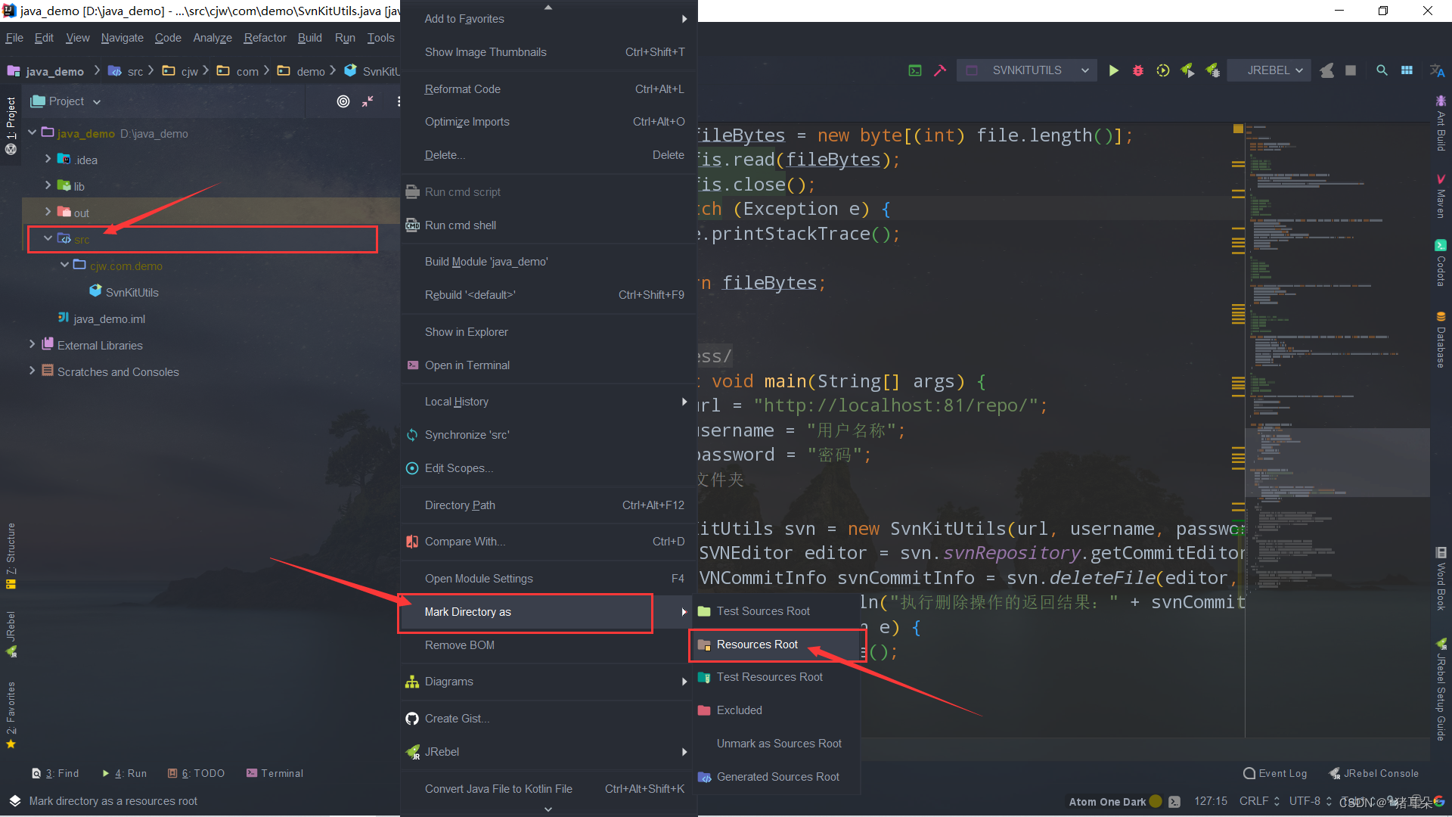Click UTF-8 encoding in status bar
This screenshot has height=817, width=1452.
pyautogui.click(x=1305, y=801)
